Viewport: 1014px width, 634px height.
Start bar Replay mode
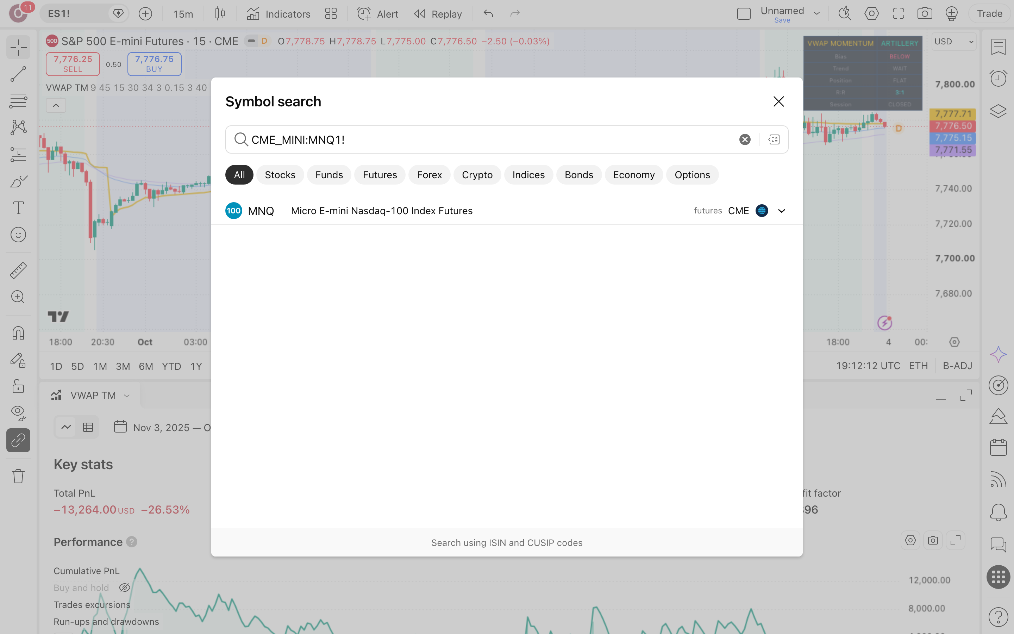tap(438, 14)
